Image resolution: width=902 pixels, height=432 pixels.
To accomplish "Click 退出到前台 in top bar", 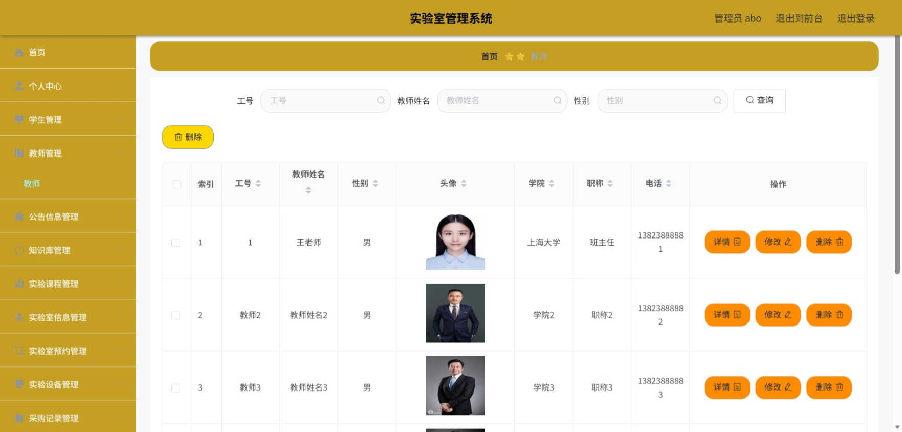I will tap(799, 18).
